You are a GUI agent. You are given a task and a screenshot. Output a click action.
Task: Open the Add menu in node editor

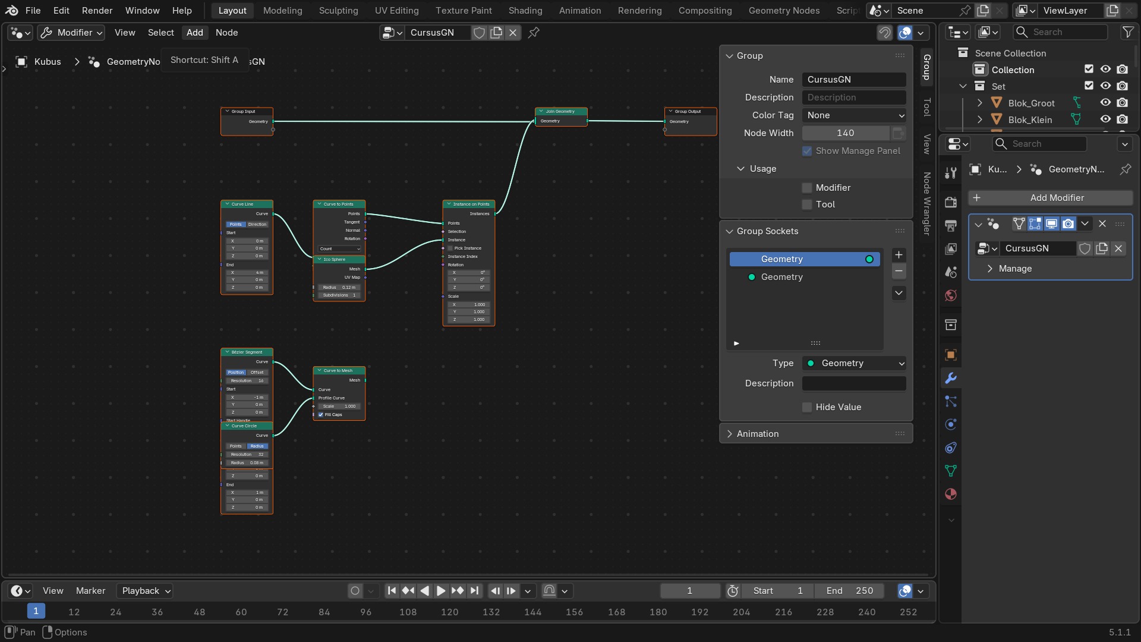pos(194,33)
